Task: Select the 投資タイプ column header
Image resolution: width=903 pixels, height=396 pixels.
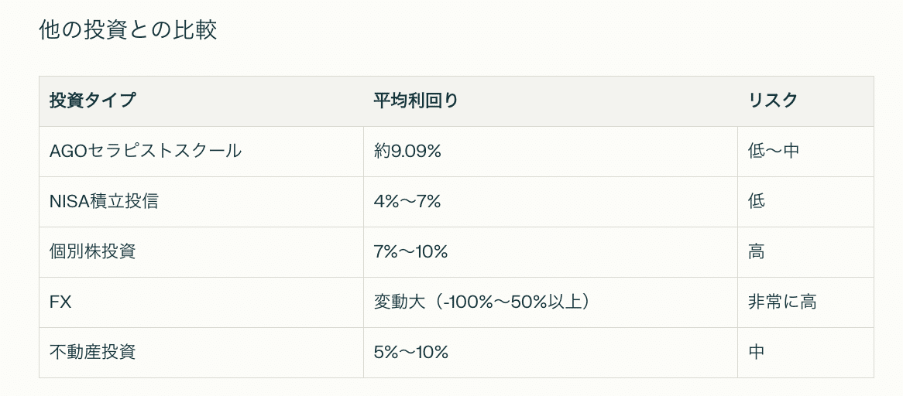Action: 201,101
